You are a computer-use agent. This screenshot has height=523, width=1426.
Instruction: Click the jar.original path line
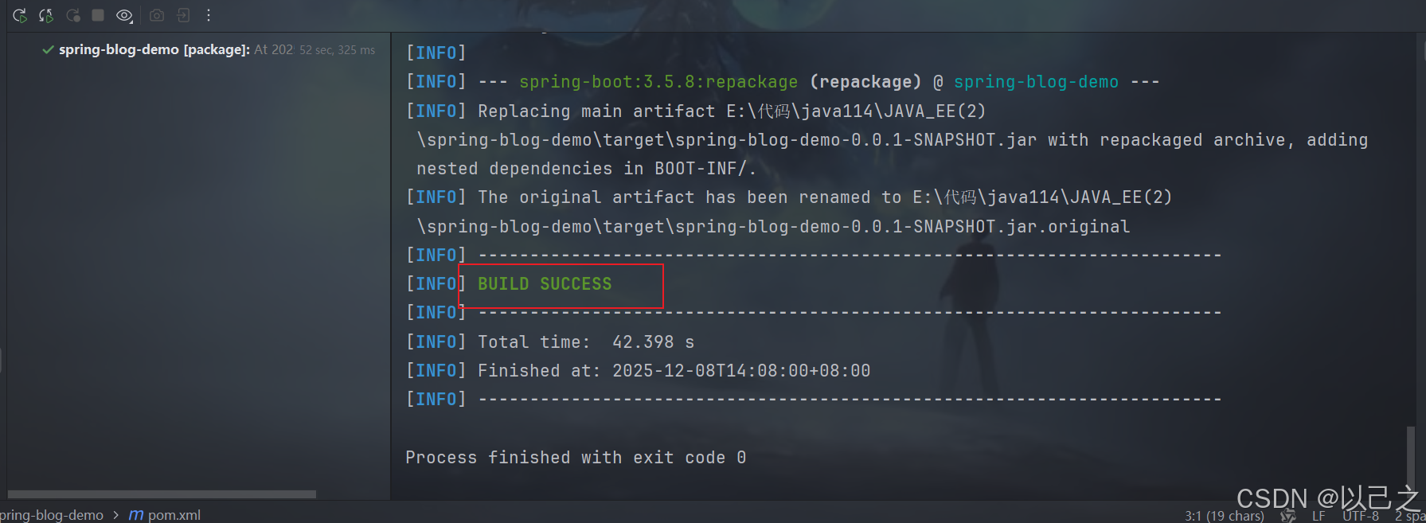[773, 227]
